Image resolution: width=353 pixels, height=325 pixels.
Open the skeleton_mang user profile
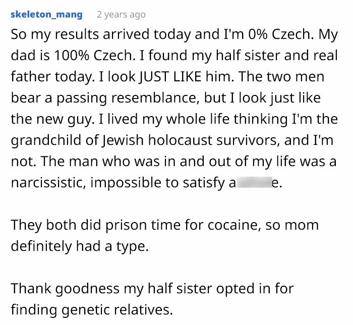coord(46,14)
